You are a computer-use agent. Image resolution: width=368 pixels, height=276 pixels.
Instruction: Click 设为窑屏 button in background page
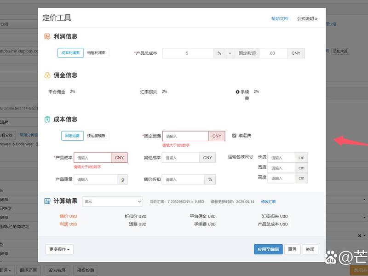[57, 270]
